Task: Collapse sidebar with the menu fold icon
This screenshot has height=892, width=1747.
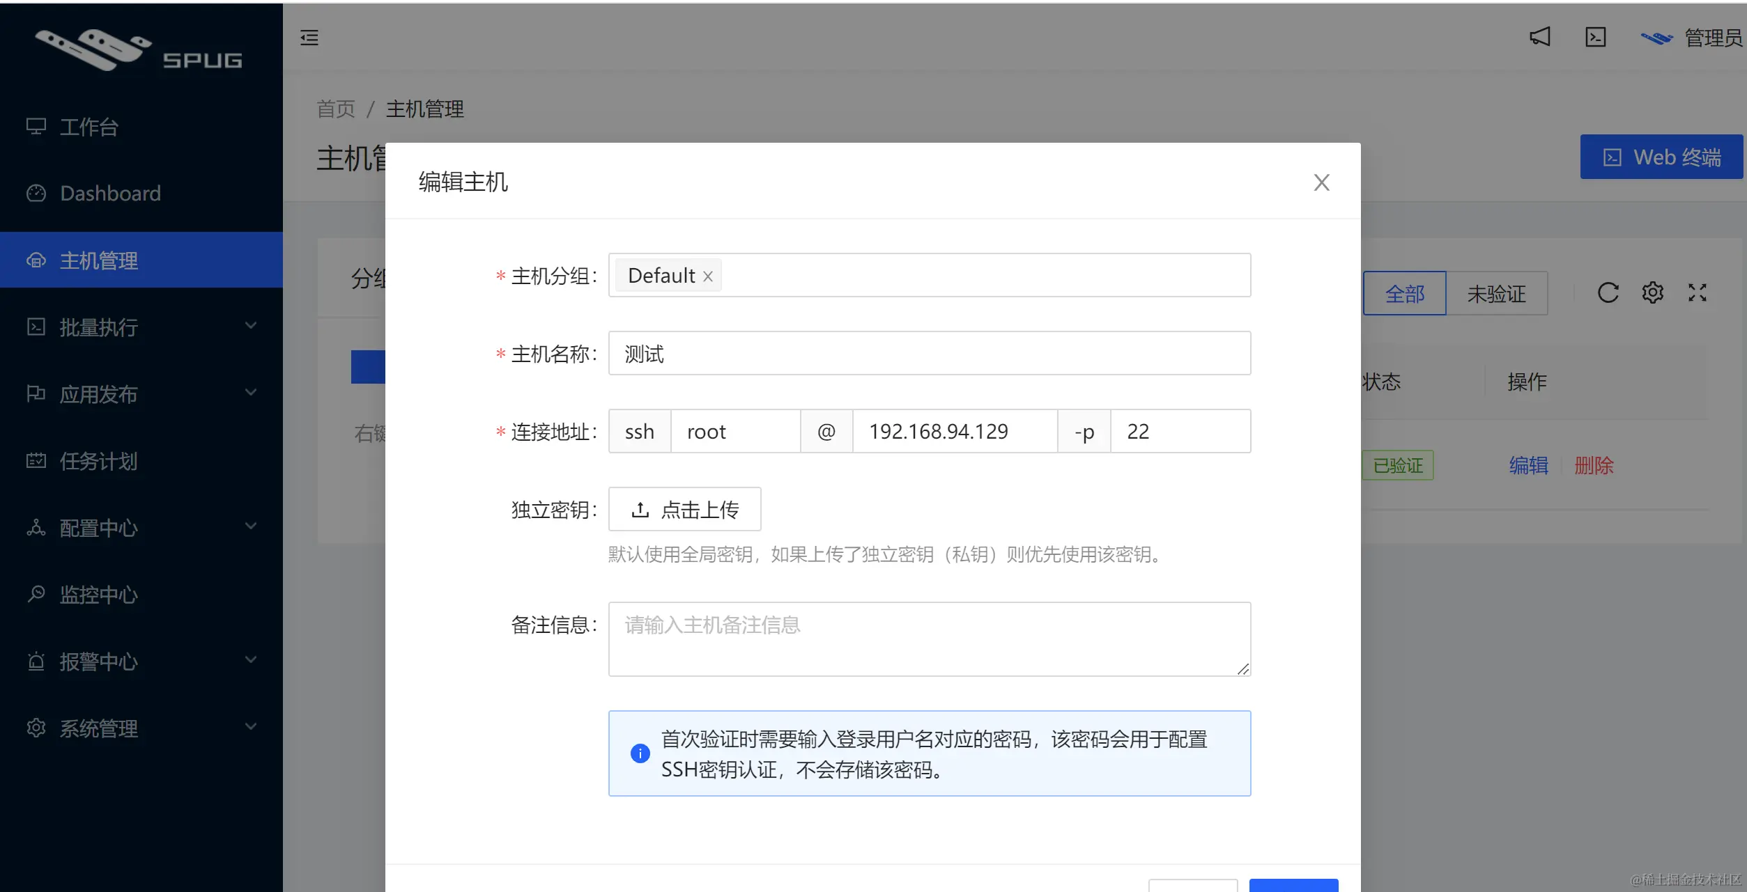Action: coord(309,38)
